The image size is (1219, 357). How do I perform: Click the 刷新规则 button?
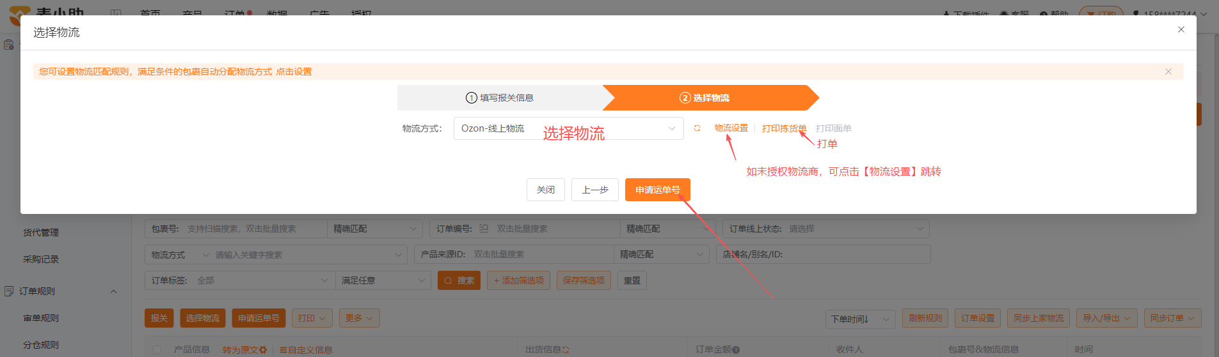pyautogui.click(x=925, y=318)
